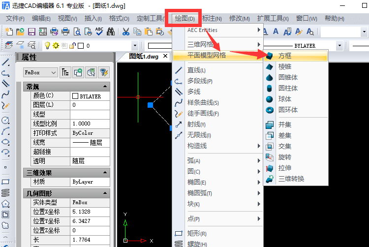Open the FmBox object type dropdown
The width and height of the screenshot is (369, 247).
click(x=40, y=72)
